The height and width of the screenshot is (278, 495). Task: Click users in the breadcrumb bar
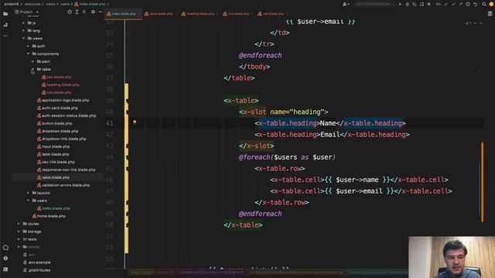pyautogui.click(x=65, y=4)
